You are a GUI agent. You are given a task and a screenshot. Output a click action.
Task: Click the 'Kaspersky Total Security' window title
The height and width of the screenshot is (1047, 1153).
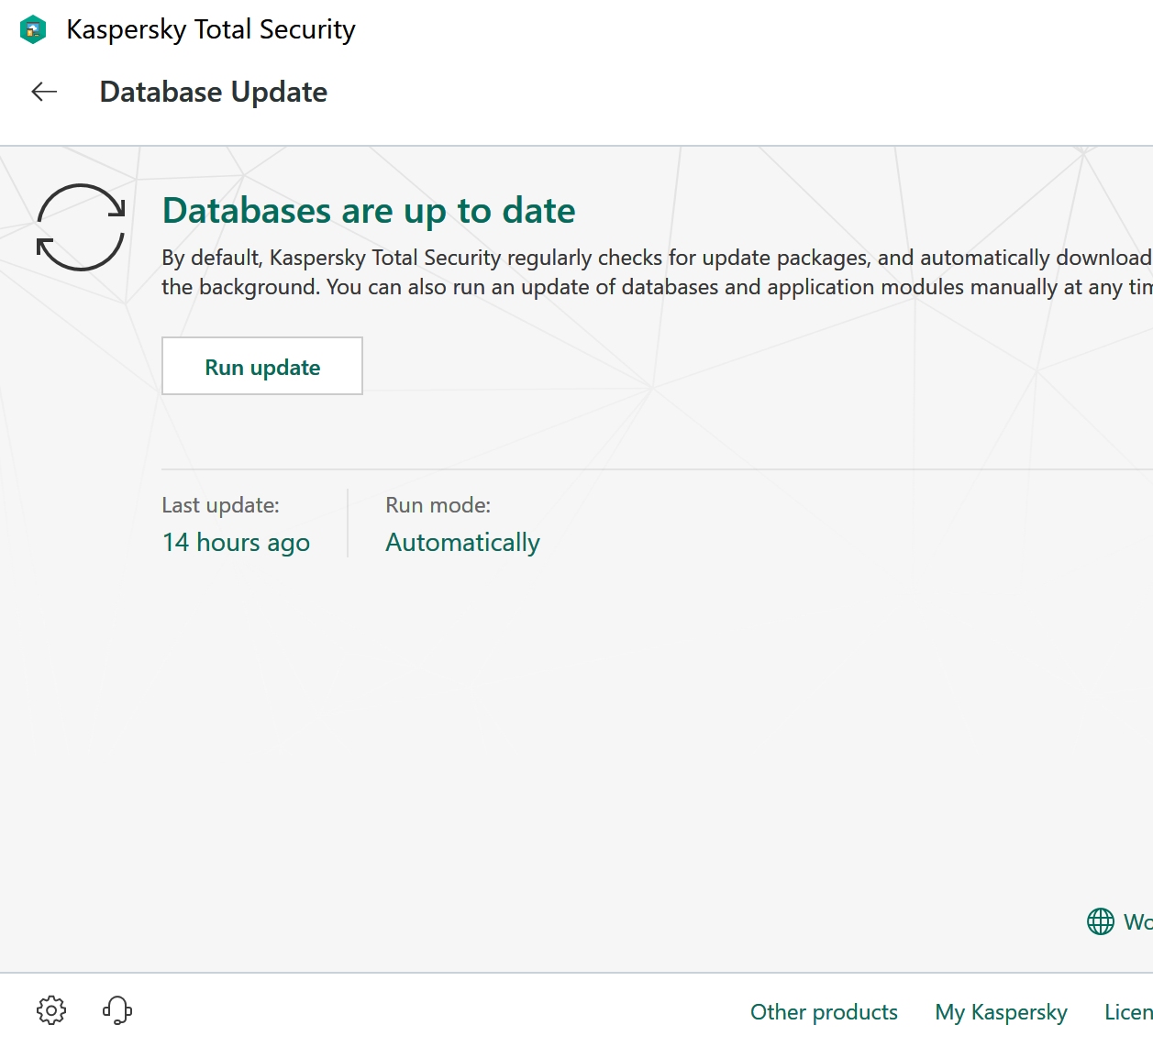(x=210, y=29)
